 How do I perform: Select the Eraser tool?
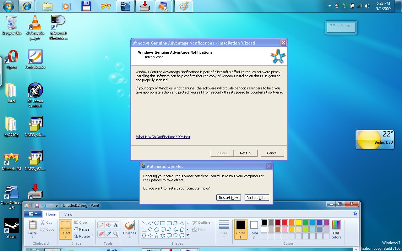click(x=101, y=234)
